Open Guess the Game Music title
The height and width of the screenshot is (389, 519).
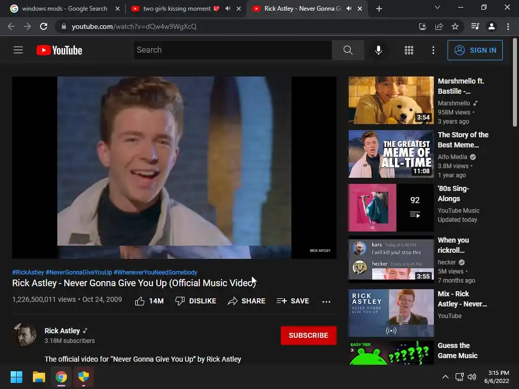[458, 351]
